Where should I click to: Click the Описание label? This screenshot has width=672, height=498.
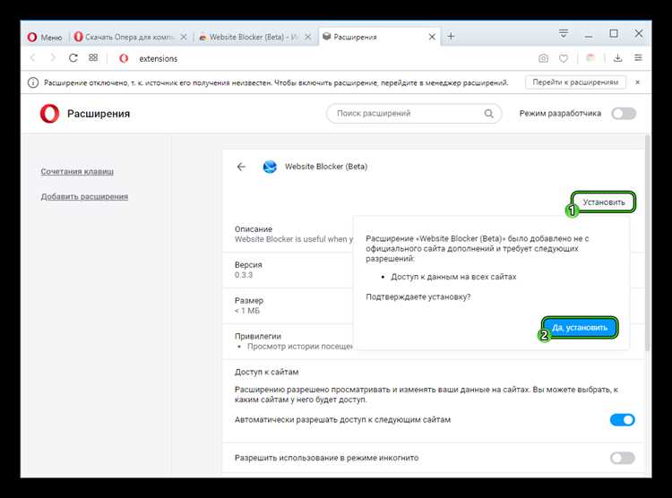tap(254, 229)
